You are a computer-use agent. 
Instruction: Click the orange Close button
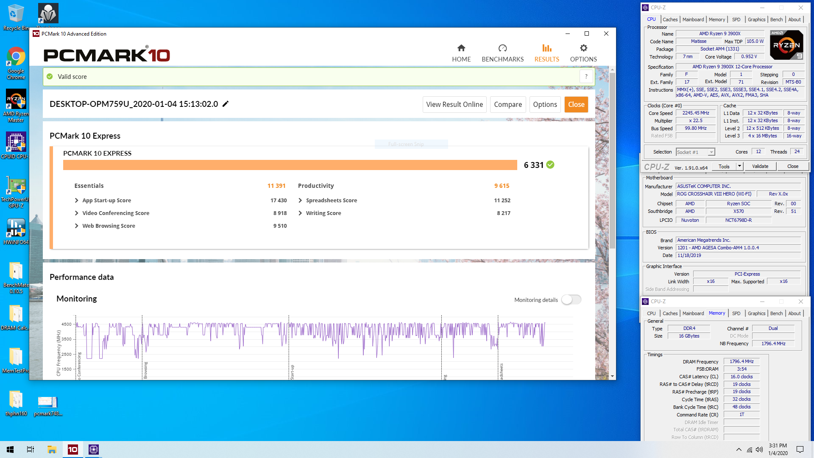[576, 105]
